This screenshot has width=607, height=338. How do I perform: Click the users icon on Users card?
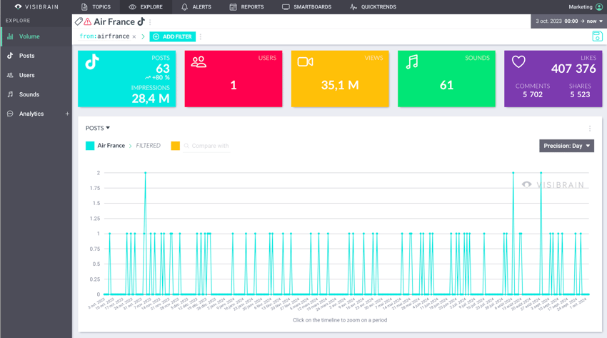(x=199, y=62)
